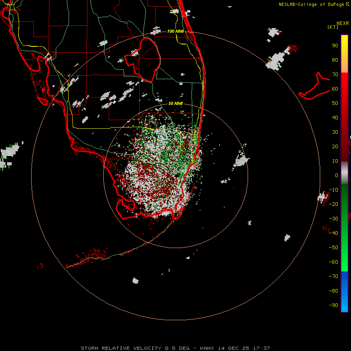The width and height of the screenshot is (351, 351).
Task: Click the 10 value on velocity scale
Action: [x=335, y=161]
